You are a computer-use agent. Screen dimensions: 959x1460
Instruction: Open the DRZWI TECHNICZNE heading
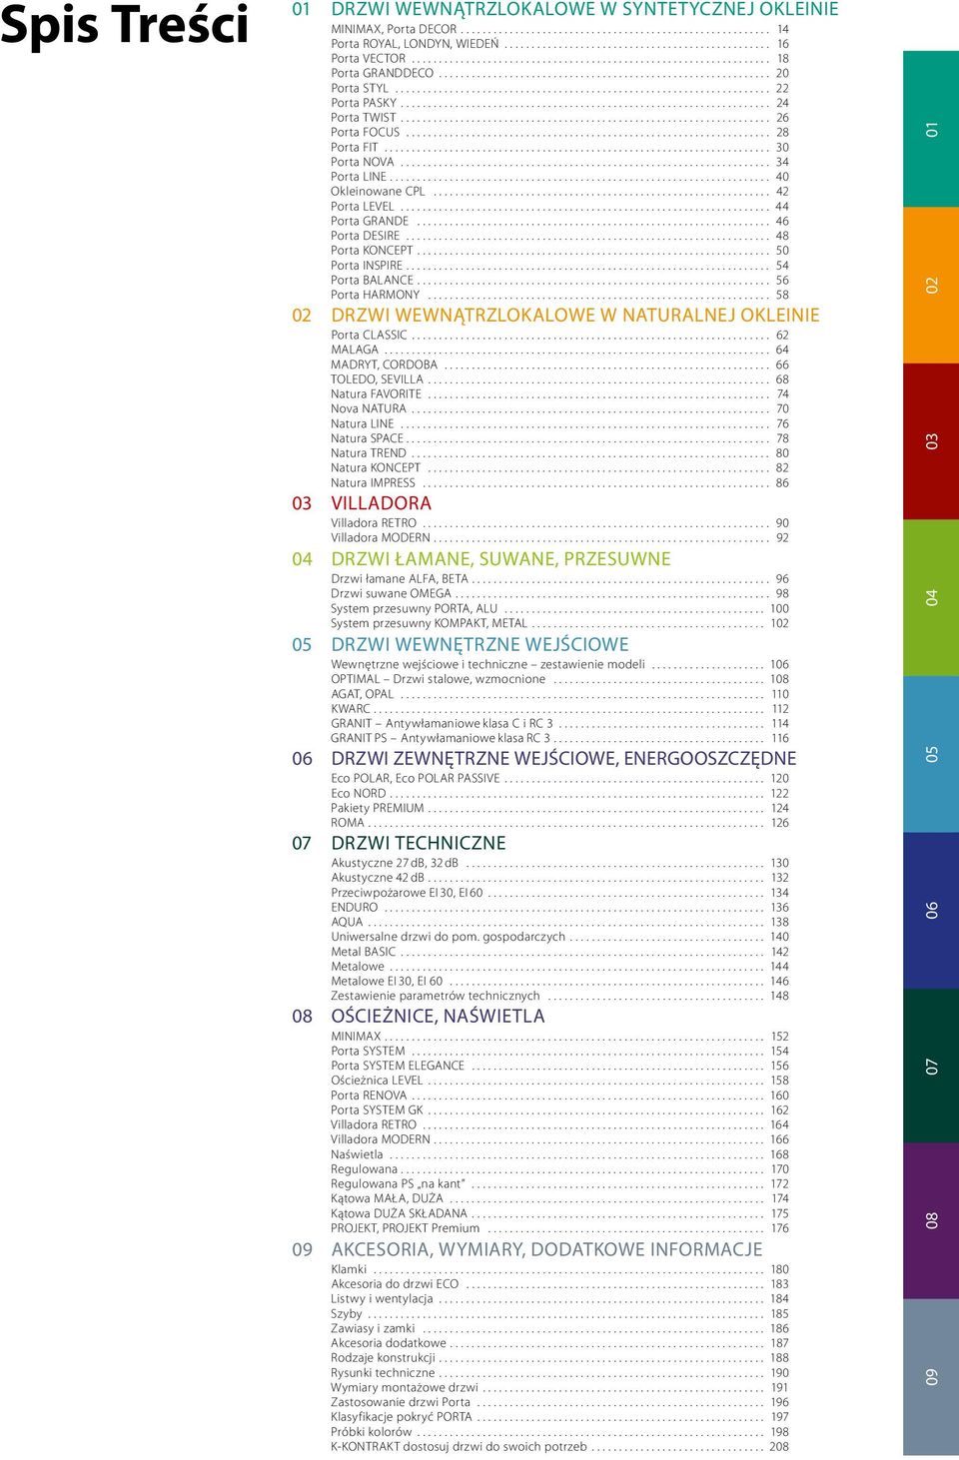(419, 843)
